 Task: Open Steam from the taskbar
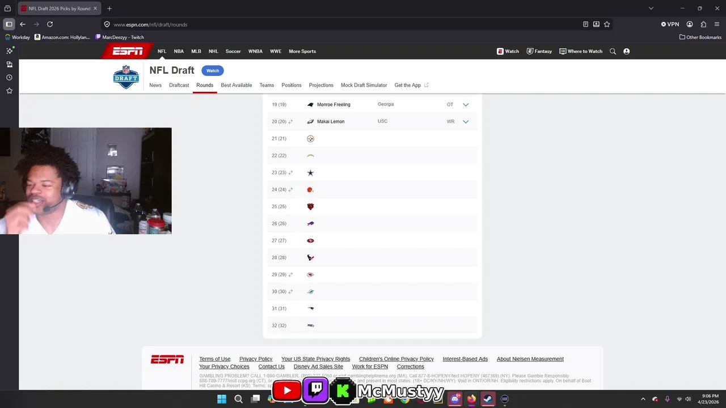(487, 399)
